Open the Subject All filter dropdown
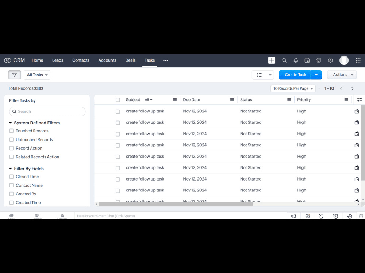The height and width of the screenshot is (273, 365). click(148, 100)
